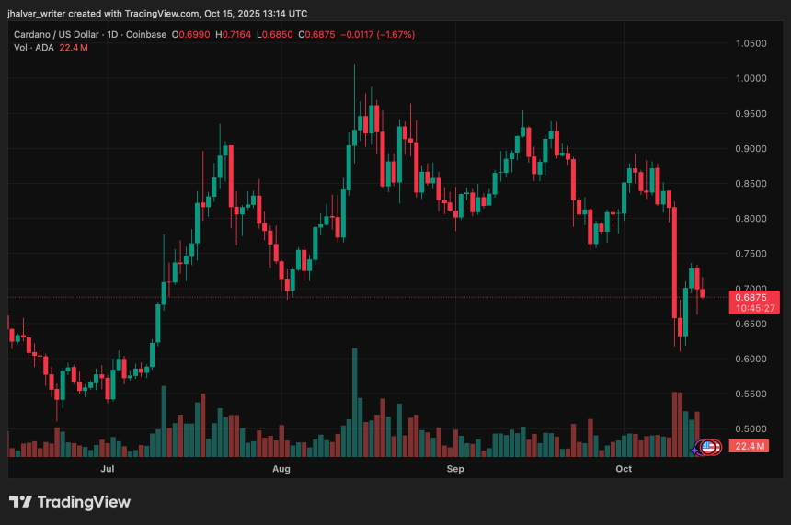The image size is (791, 525).
Task: Click the TradingView wordmark text at bottom
Action: [83, 502]
